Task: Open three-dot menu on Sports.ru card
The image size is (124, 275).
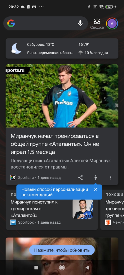Action: tap(111, 178)
